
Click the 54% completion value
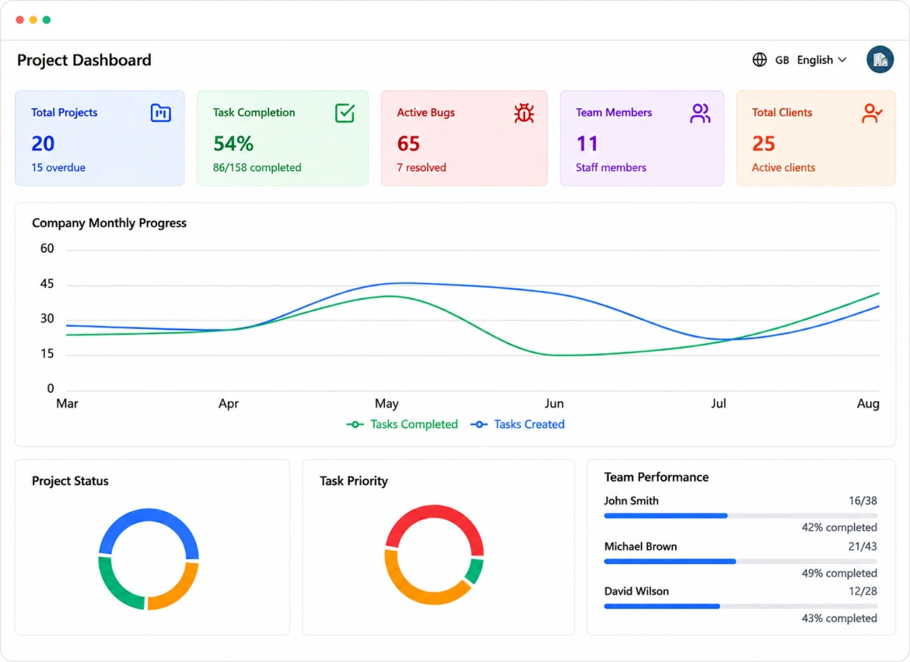point(233,143)
